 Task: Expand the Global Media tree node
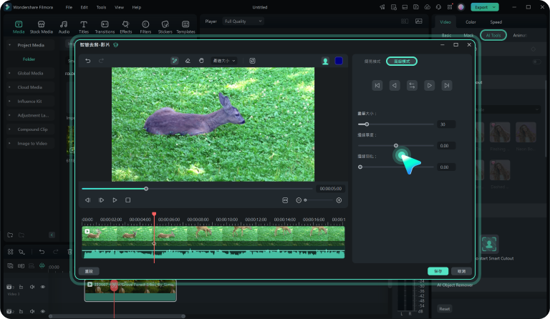coord(9,73)
